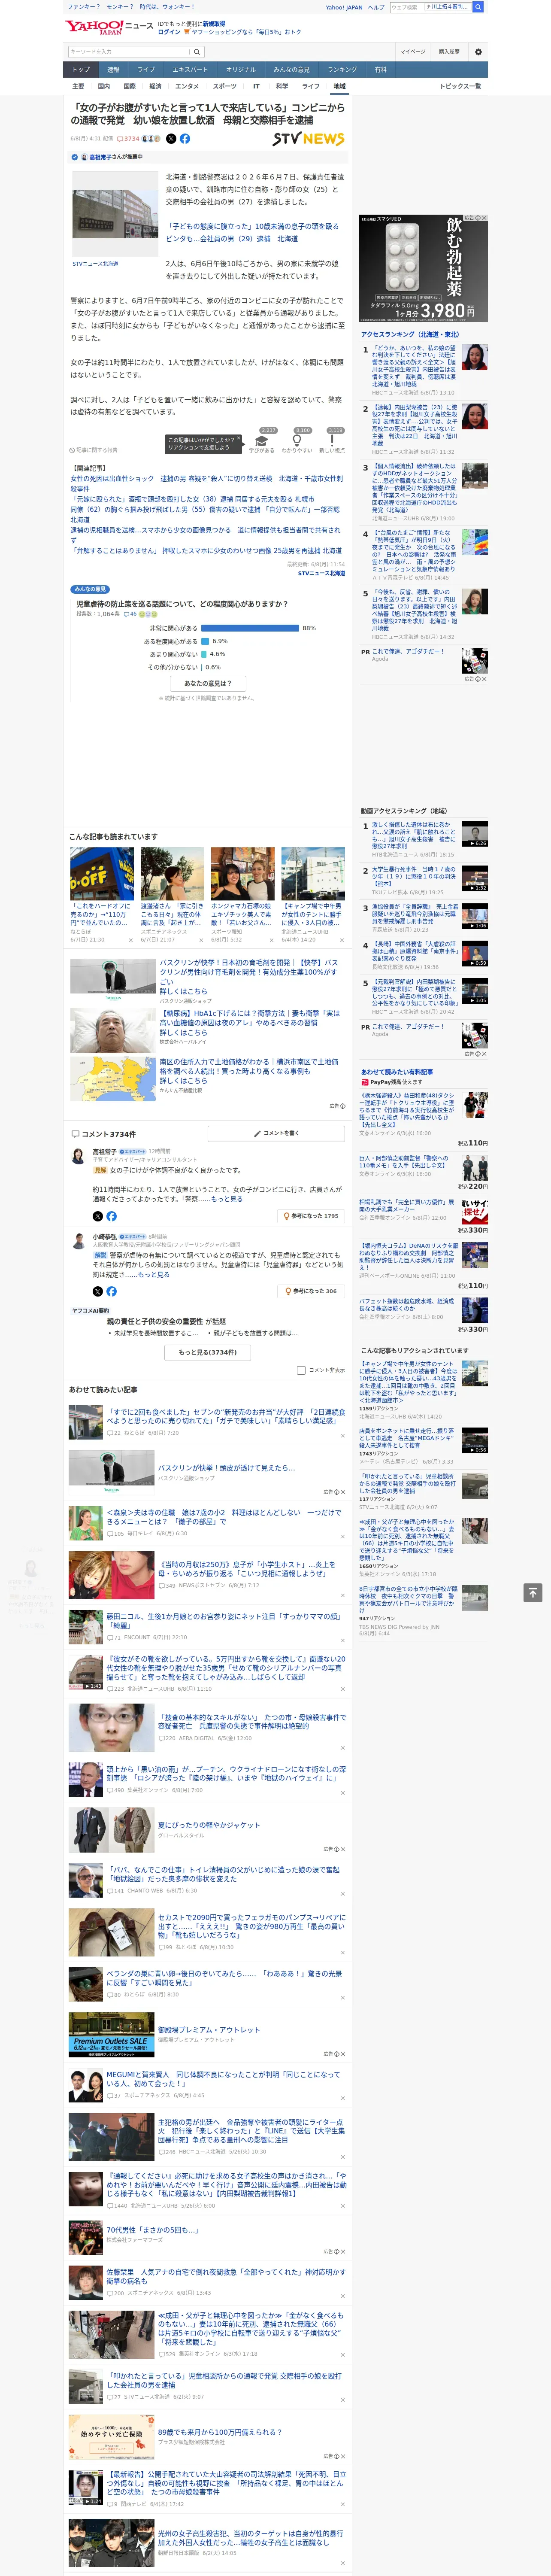Toggle the コメント非表示 checkbox
This screenshot has height=2576, width=551.
pyautogui.click(x=301, y=1370)
